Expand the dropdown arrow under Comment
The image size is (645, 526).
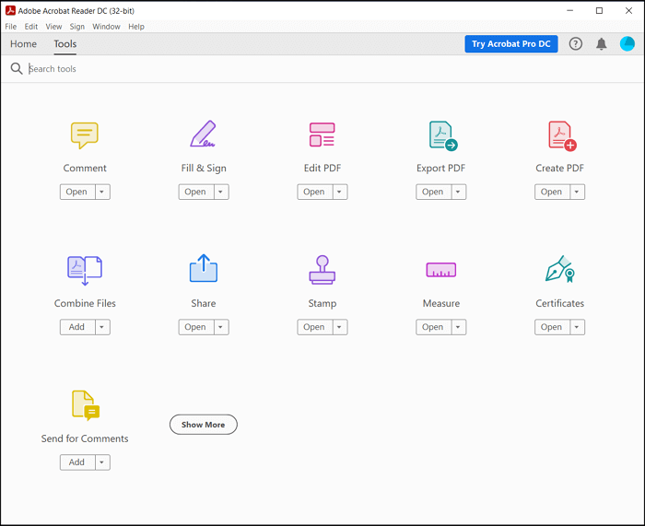(x=102, y=193)
